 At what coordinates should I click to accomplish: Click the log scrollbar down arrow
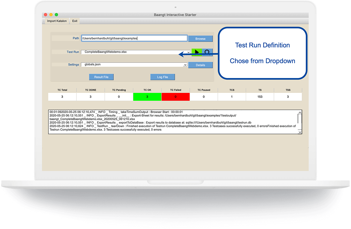(300, 132)
